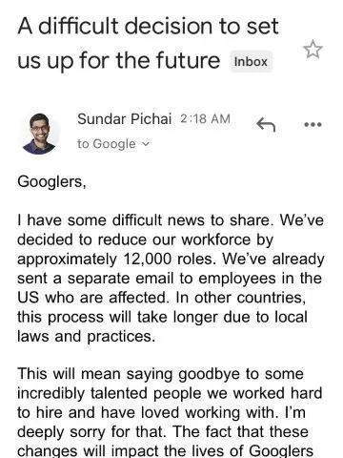Tap the '12,000 roles' text

click(168, 259)
